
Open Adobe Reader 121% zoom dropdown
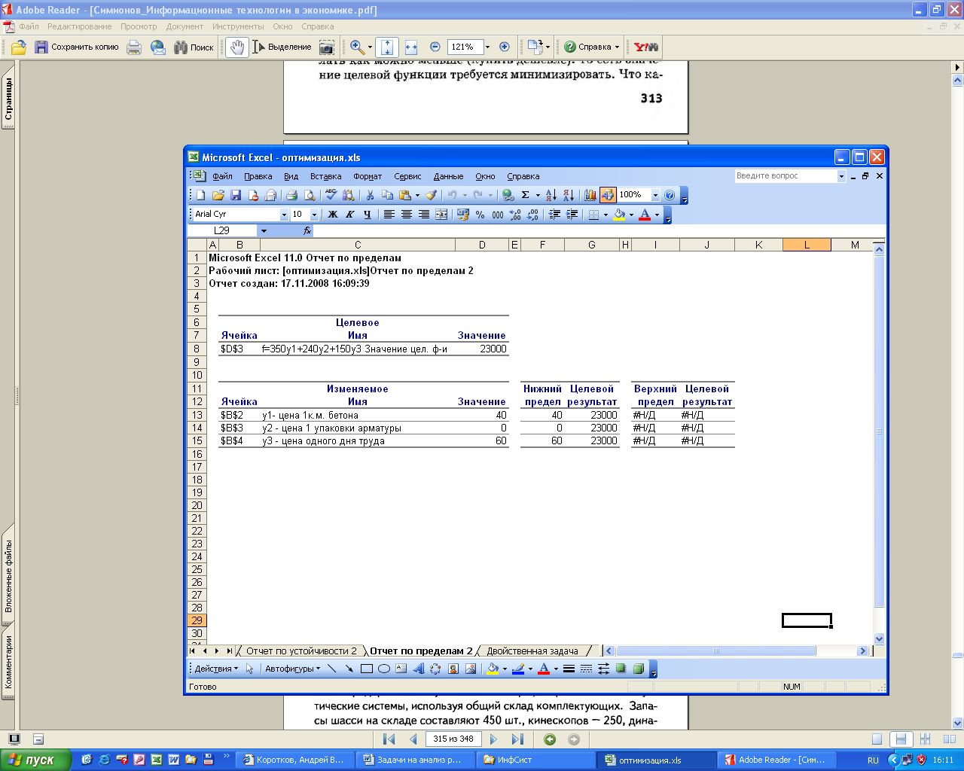point(487,47)
